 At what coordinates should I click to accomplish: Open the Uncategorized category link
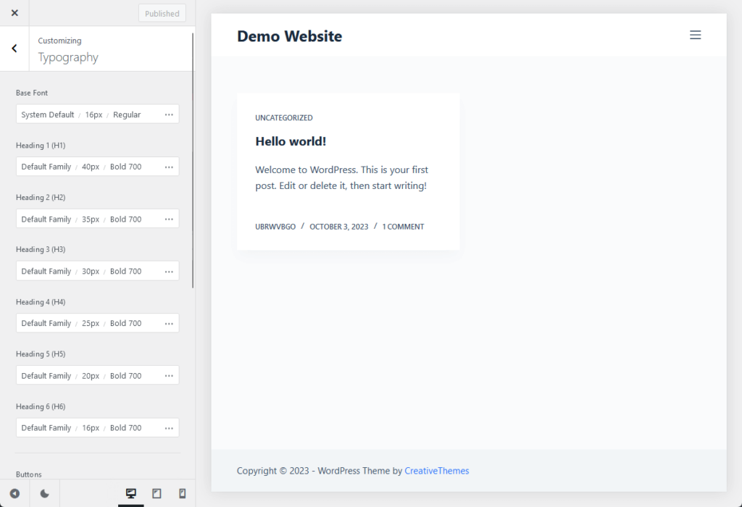pos(284,118)
